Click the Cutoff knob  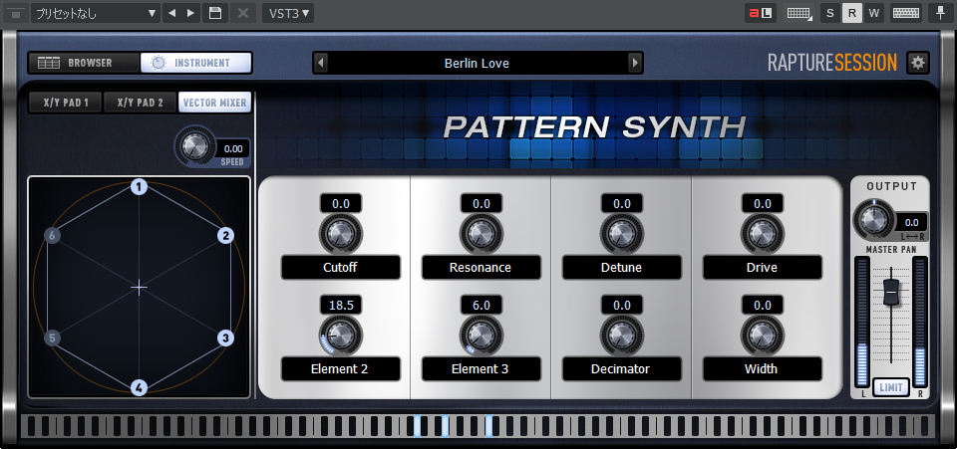(341, 235)
